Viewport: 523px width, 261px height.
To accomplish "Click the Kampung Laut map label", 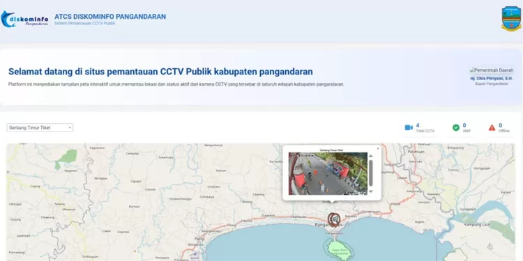I will click(477, 225).
